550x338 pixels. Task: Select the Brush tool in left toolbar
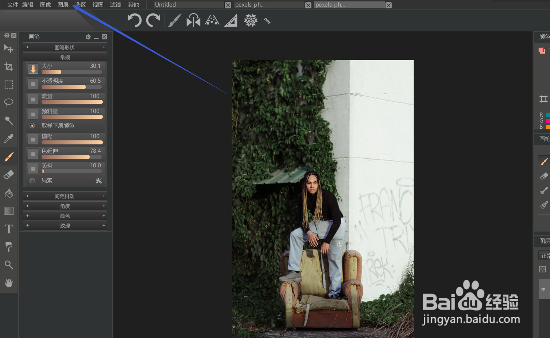[9, 156]
